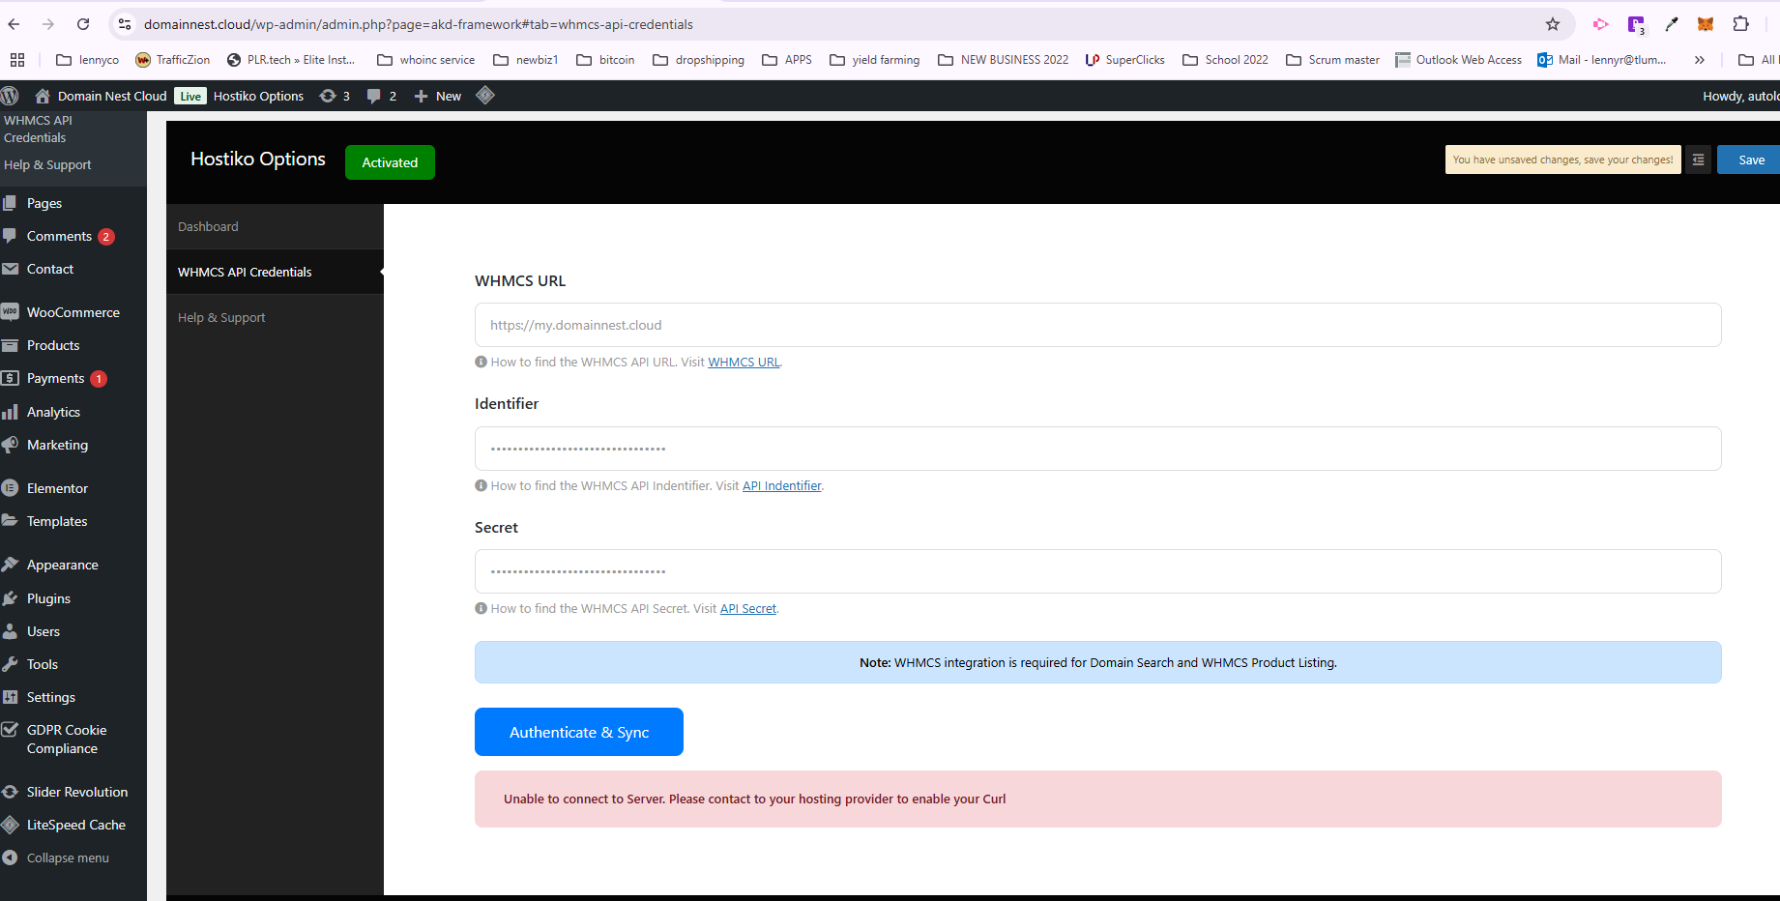The height and width of the screenshot is (901, 1780).
Task: Open Users menu in sidebar
Action: pos(44,631)
